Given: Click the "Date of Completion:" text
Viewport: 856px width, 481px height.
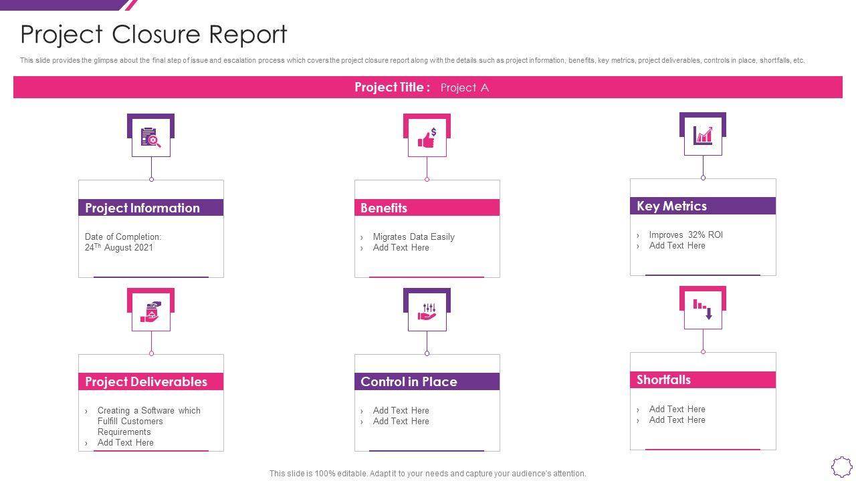Looking at the screenshot, I should (123, 236).
